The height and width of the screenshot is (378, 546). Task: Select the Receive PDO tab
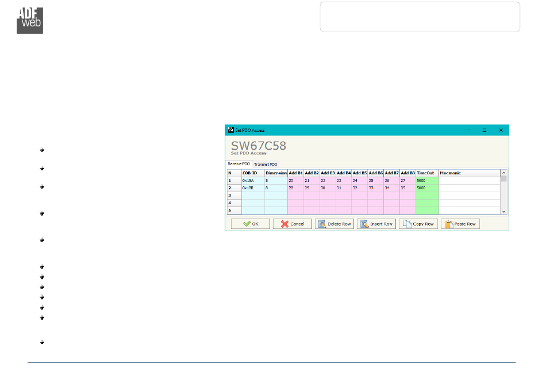point(239,164)
